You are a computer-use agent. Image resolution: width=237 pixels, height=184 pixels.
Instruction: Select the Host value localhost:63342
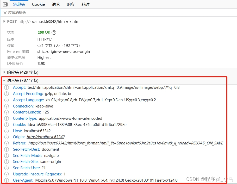(x=37, y=131)
